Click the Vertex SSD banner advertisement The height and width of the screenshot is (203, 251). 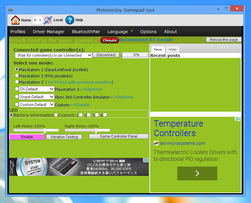pyautogui.click(x=79, y=167)
